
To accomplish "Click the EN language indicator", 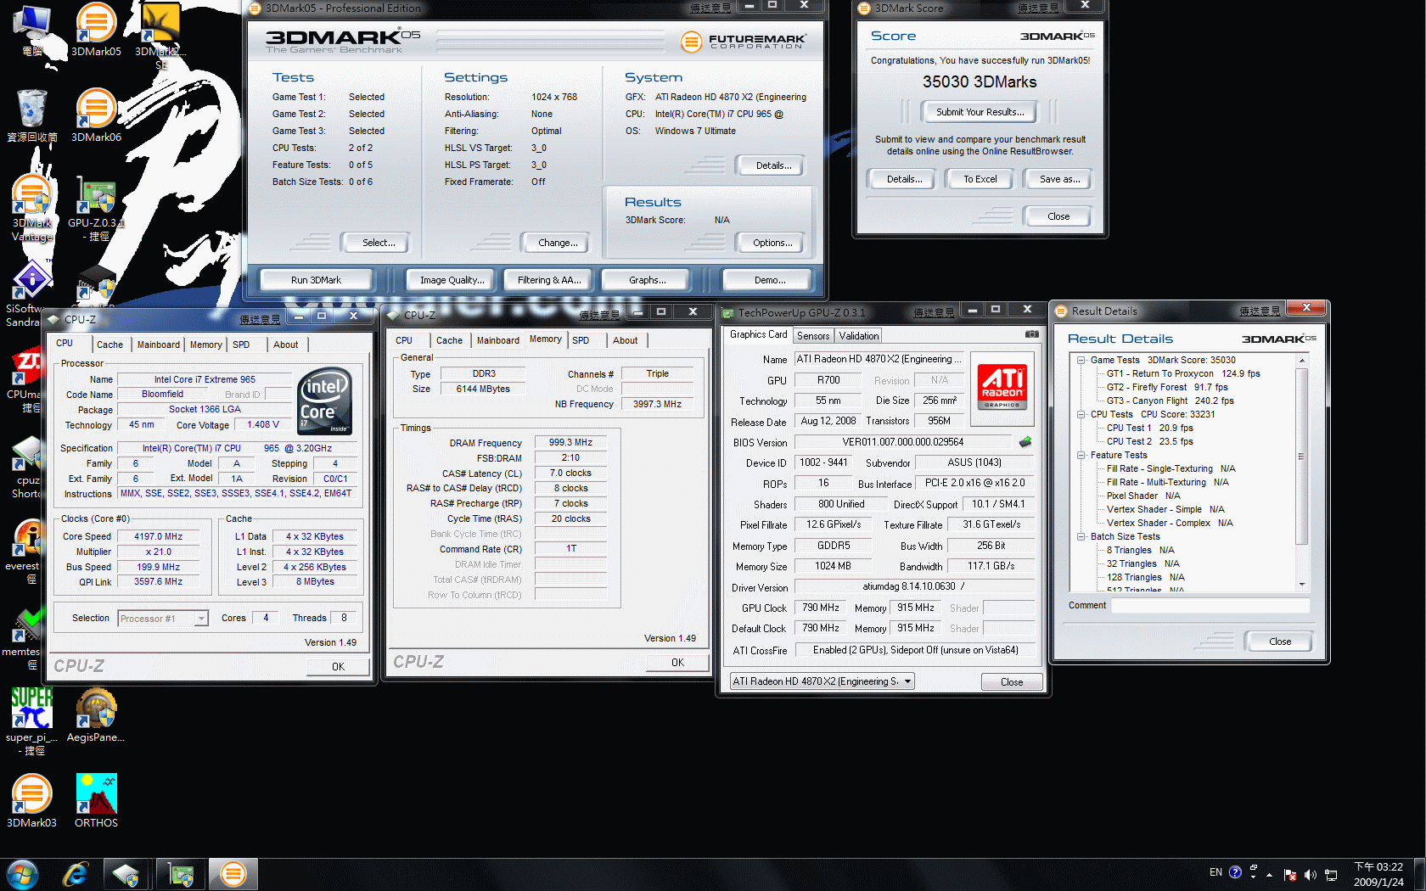I will 1215,872.
